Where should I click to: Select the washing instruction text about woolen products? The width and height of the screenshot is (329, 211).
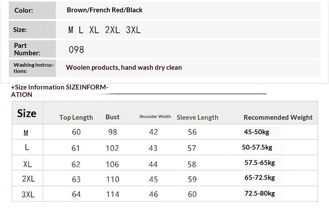124,68
